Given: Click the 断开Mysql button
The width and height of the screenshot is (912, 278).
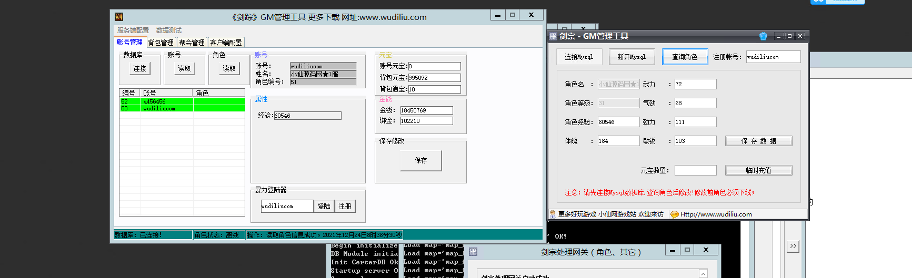Looking at the screenshot, I should 632,57.
